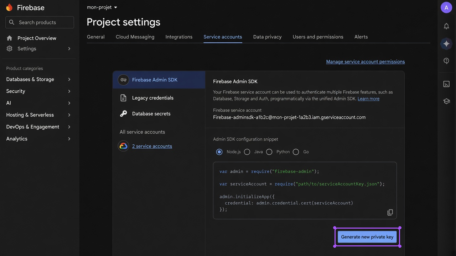Open the Users and permissions tab
Image resolution: width=456 pixels, height=256 pixels.
coord(318,37)
